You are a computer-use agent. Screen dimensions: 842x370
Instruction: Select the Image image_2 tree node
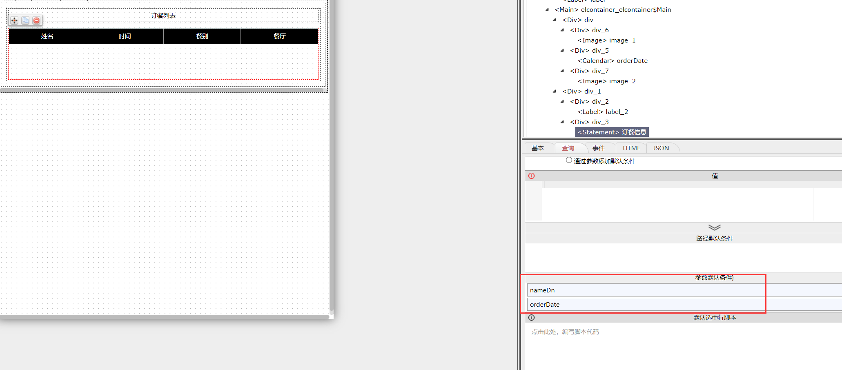pos(606,81)
